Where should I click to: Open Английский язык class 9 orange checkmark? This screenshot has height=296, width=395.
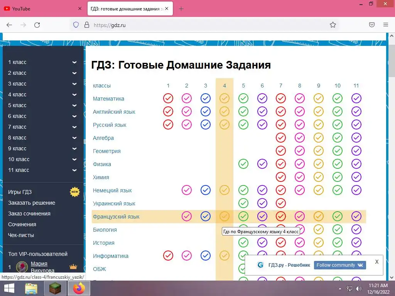(319, 111)
